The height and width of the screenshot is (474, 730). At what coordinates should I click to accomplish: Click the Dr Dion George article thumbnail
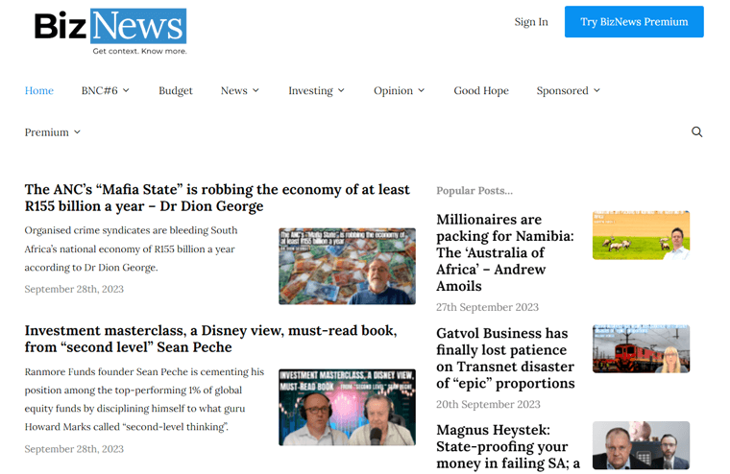click(348, 266)
